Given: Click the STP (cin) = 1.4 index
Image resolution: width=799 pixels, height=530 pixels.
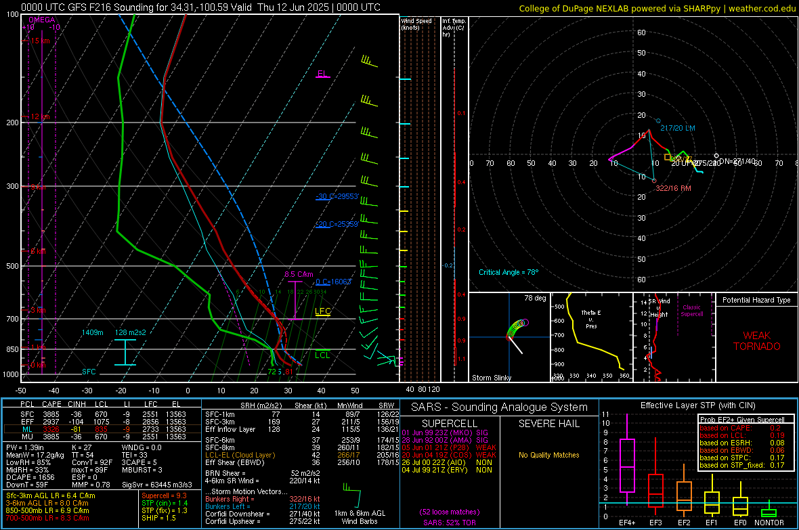Looking at the screenshot, I should pos(165,503).
